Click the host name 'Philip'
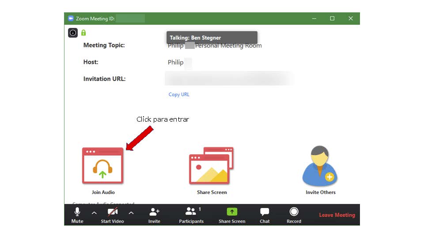 coord(175,62)
